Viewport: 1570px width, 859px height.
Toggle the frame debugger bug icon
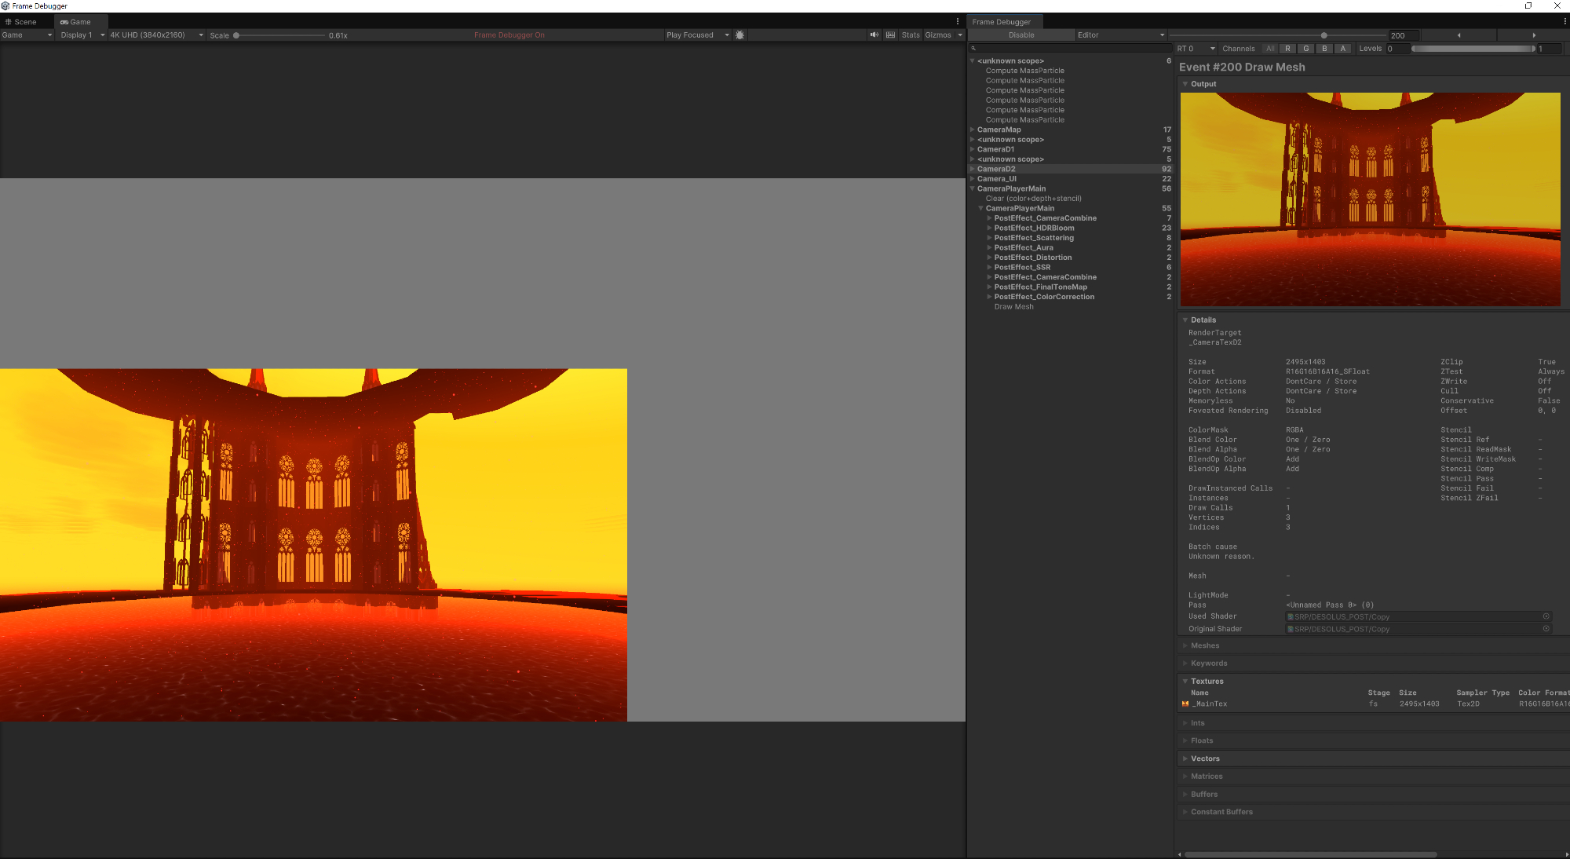[739, 35]
